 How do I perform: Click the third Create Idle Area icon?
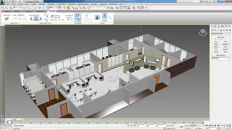tap(41, 18)
